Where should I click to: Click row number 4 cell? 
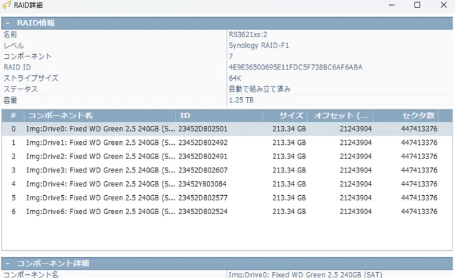[x=13, y=184]
